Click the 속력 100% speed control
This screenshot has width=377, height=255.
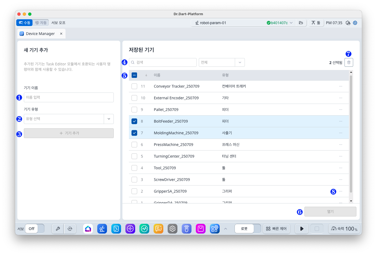344,229
